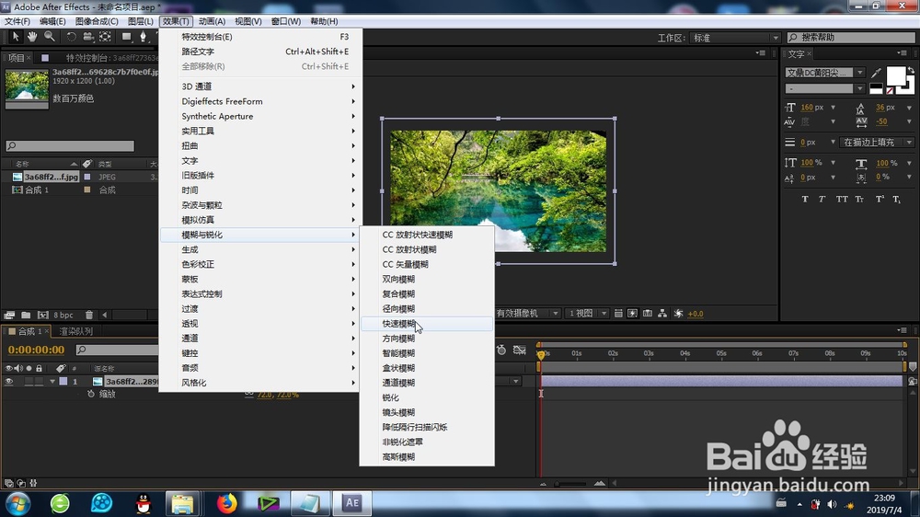Click flowchart icon in viewer bar
The image size is (920, 517).
(662, 314)
